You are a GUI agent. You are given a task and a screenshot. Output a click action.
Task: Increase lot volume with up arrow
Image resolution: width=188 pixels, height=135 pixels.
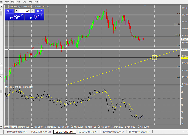(32, 11)
